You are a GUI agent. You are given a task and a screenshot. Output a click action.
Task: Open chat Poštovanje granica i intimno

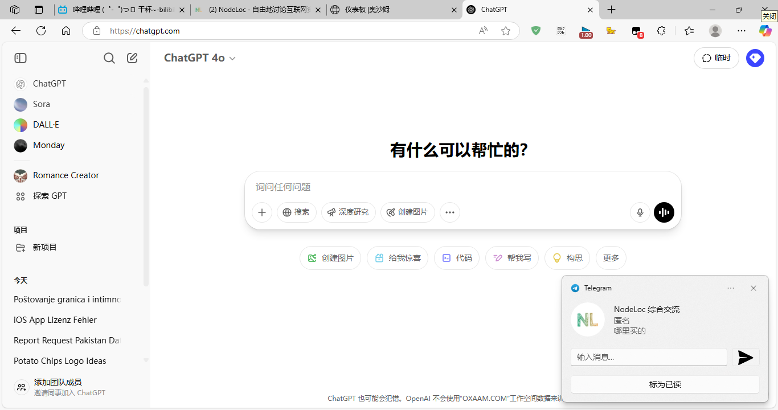[68, 300]
